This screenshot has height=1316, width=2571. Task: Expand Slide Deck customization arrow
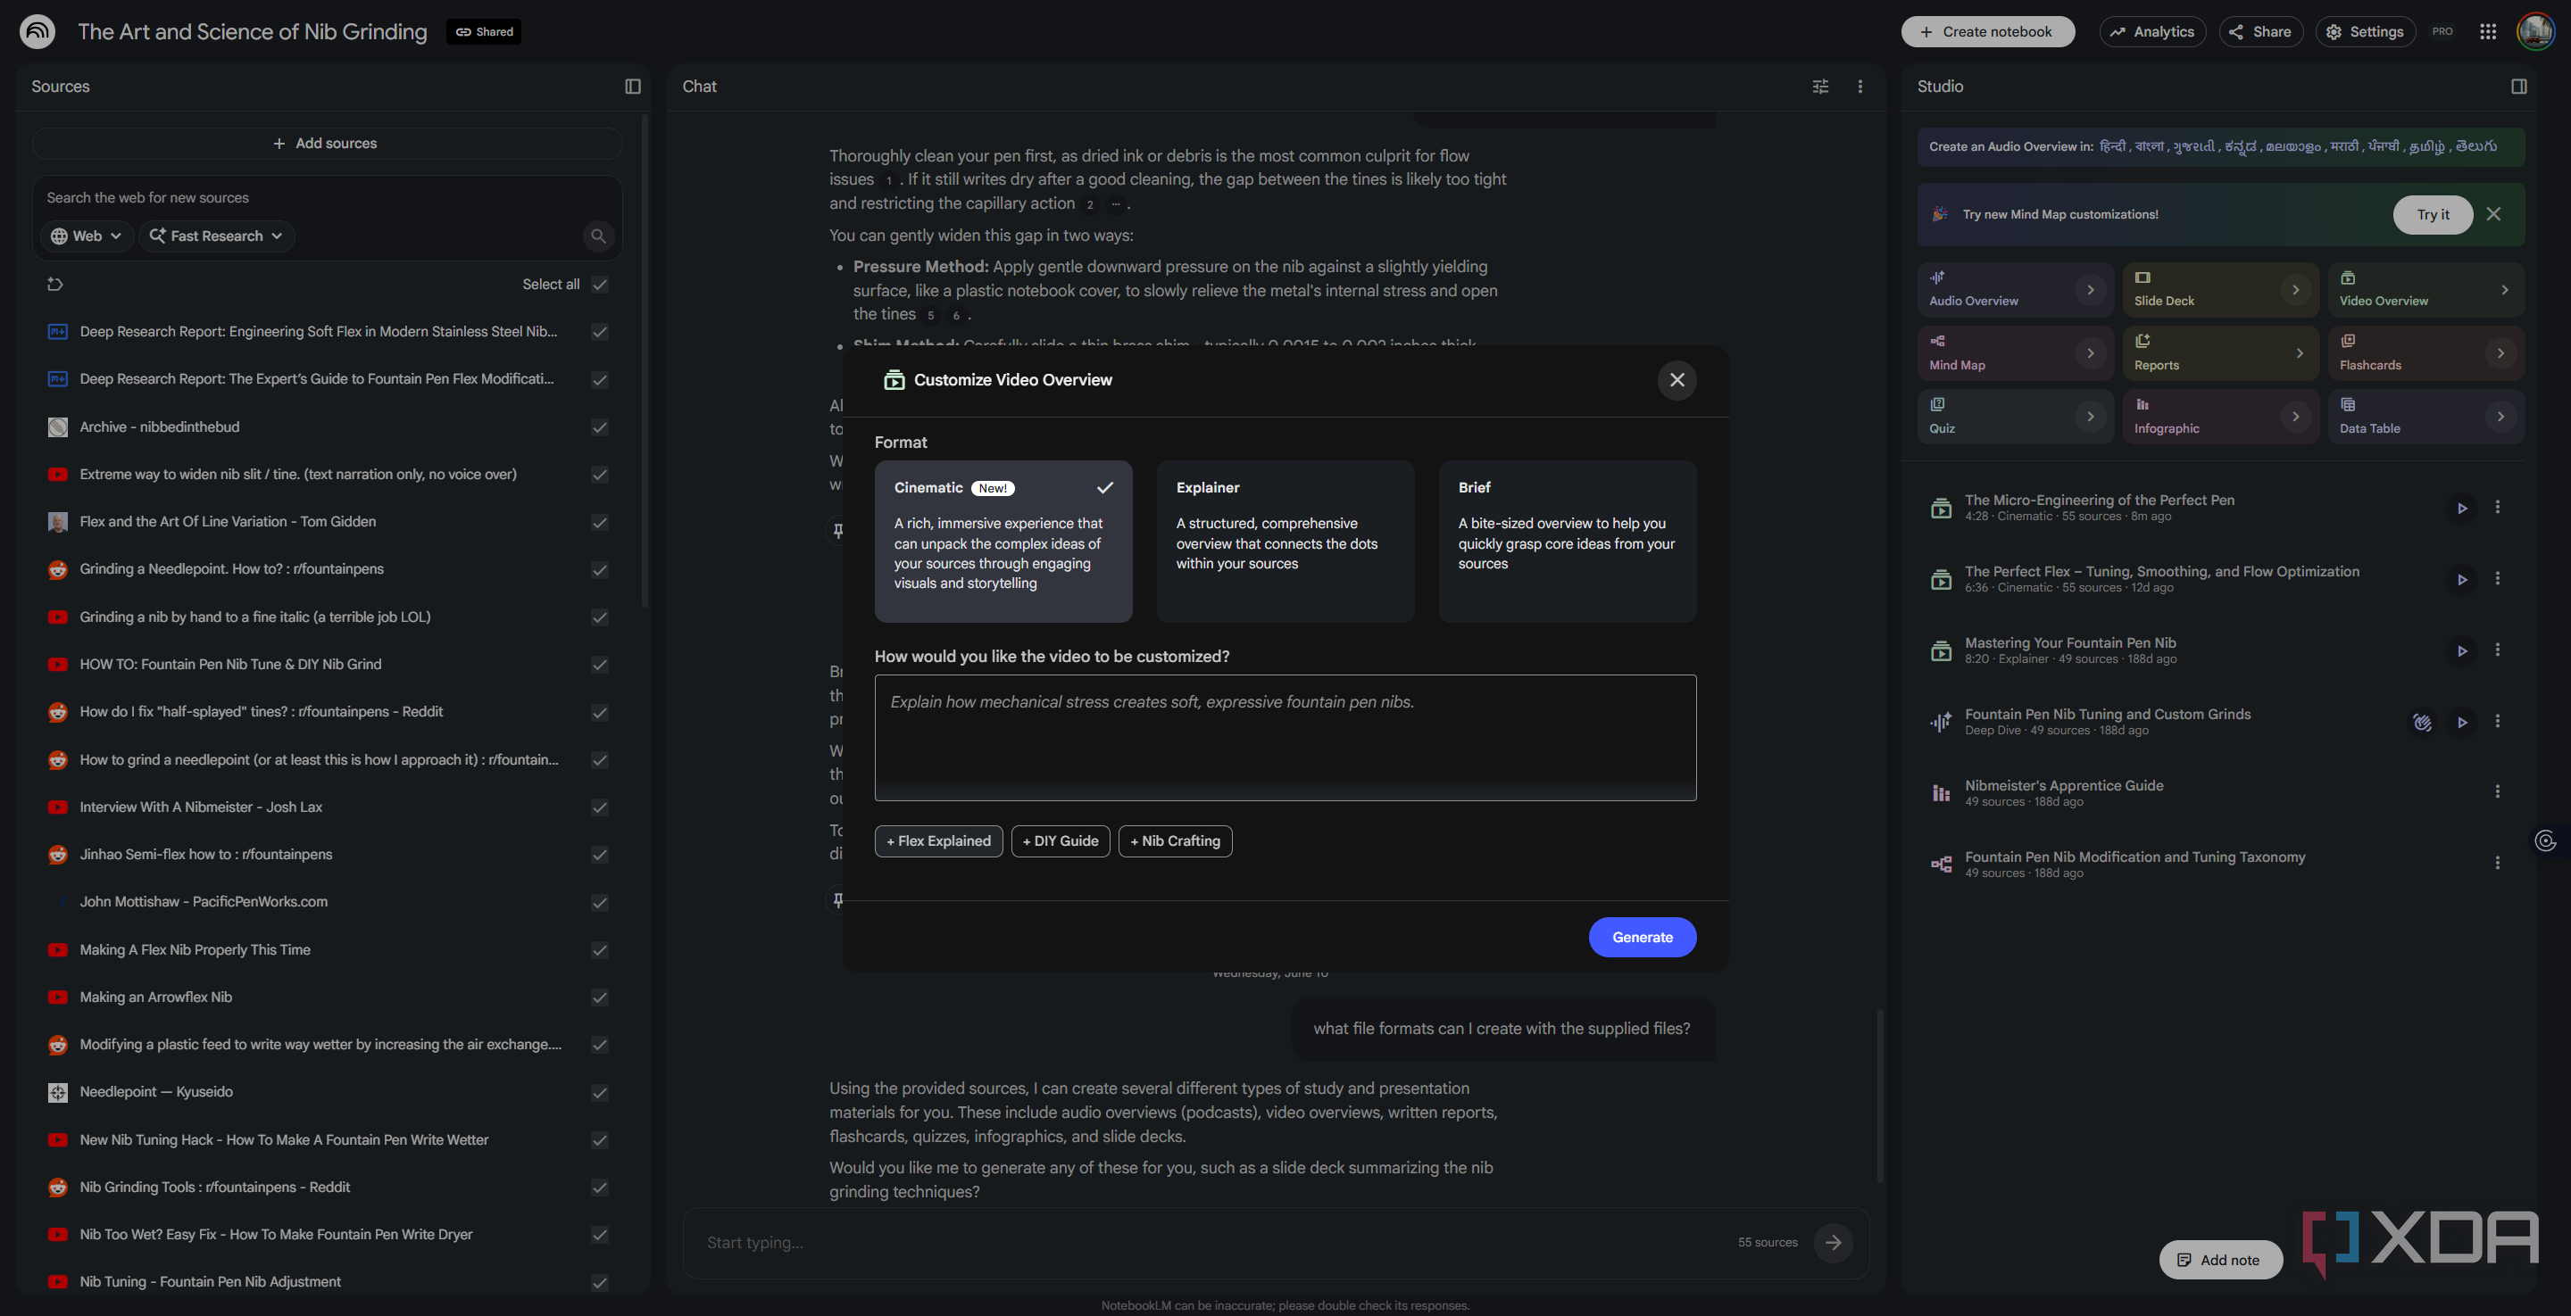(x=2295, y=290)
